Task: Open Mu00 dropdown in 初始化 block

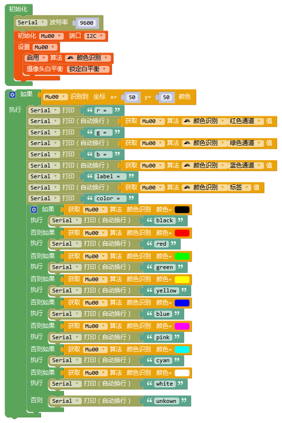Action: pyautogui.click(x=51, y=36)
